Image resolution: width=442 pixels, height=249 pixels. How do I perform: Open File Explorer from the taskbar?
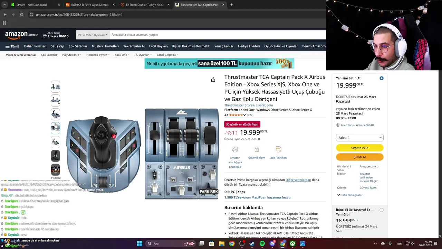coord(222,243)
